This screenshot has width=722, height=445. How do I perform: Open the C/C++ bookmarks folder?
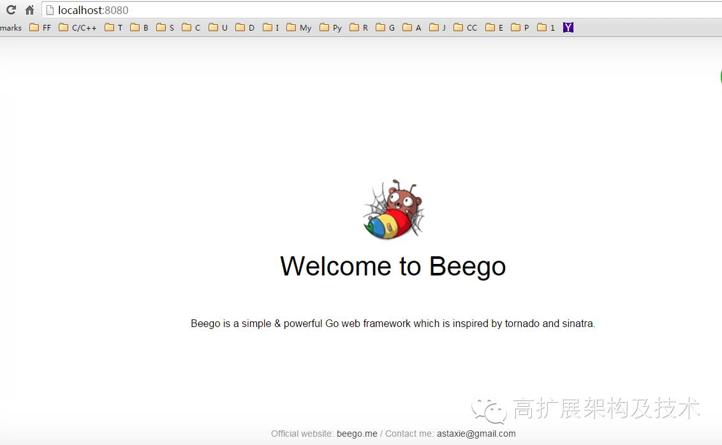coord(77,27)
